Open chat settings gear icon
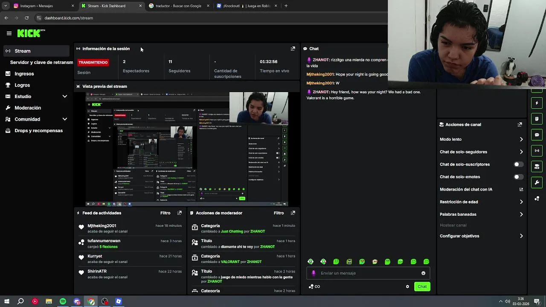Image resolution: width=546 pixels, height=307 pixels. point(407,287)
